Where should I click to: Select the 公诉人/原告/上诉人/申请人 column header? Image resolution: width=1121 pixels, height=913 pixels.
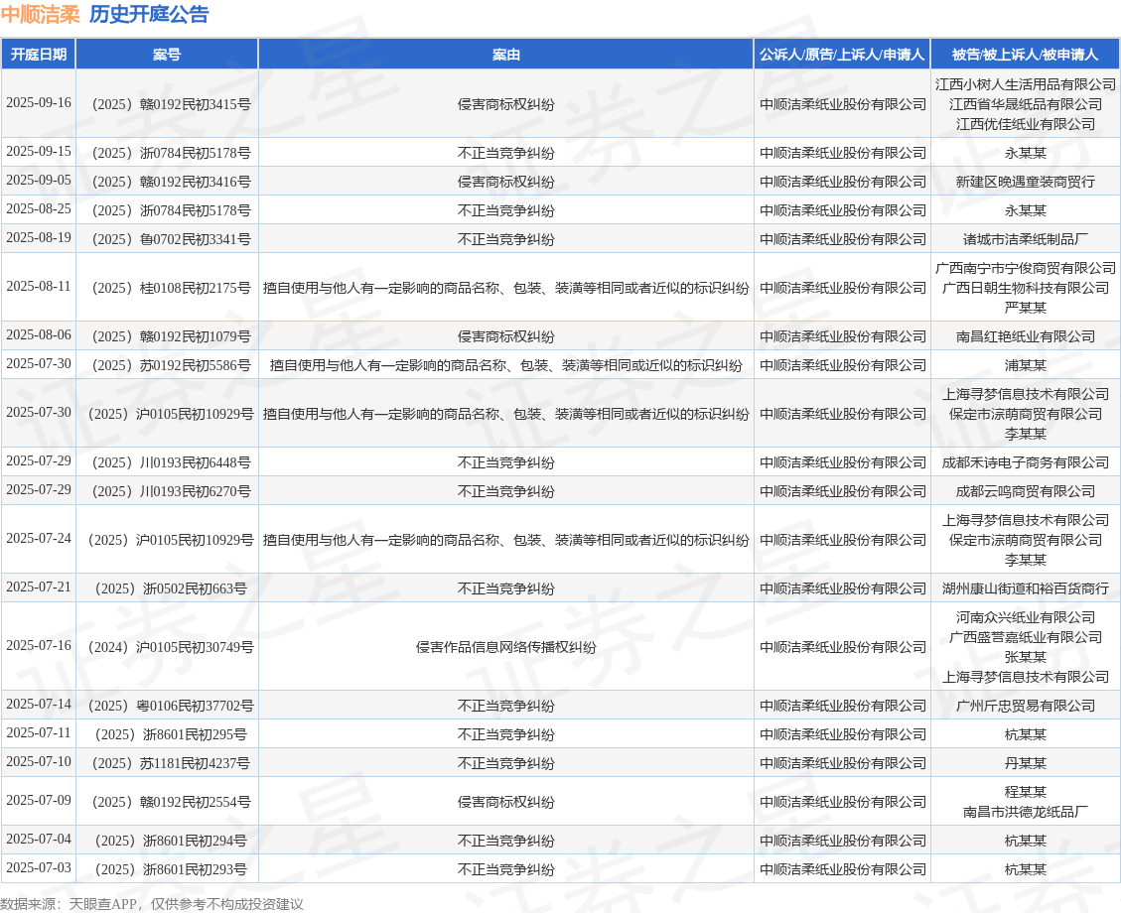coord(842,55)
